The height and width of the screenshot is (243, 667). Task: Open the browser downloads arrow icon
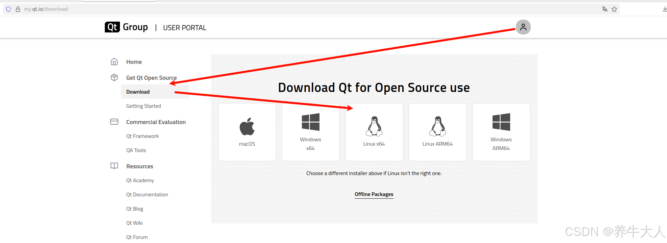(664, 9)
